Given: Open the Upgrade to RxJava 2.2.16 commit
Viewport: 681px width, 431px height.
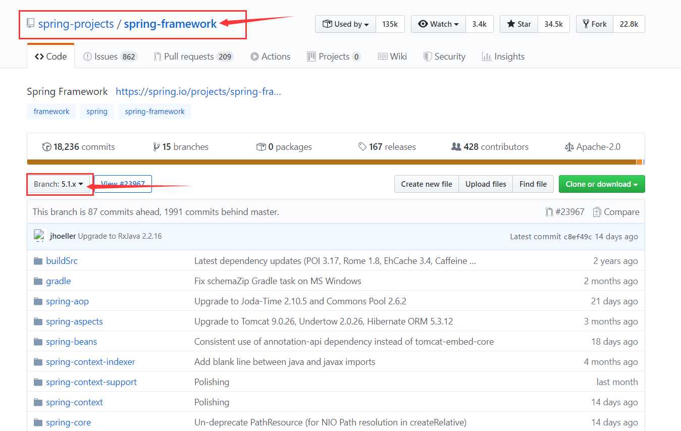Looking at the screenshot, I should [120, 236].
